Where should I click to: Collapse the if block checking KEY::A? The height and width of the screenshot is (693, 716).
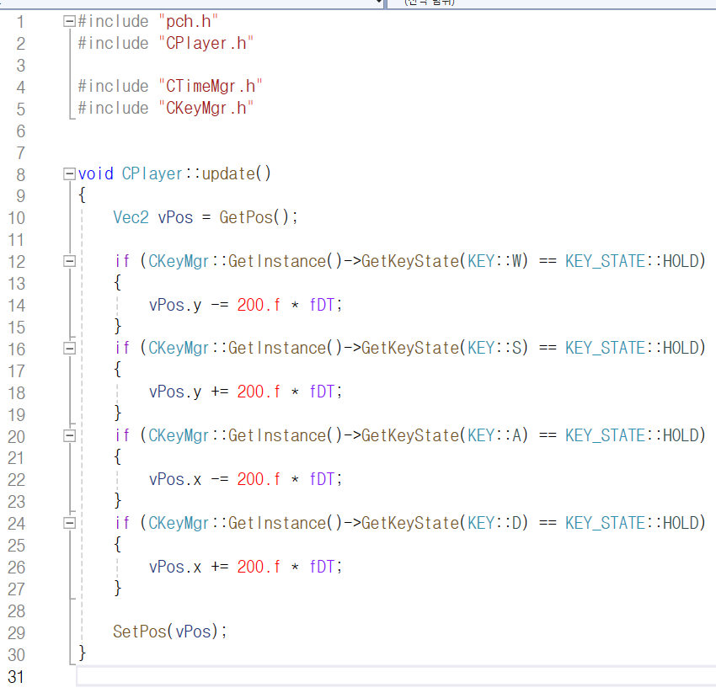pyautogui.click(x=71, y=435)
